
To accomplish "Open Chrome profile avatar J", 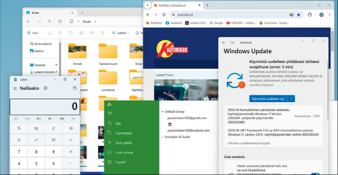I will [321, 15].
